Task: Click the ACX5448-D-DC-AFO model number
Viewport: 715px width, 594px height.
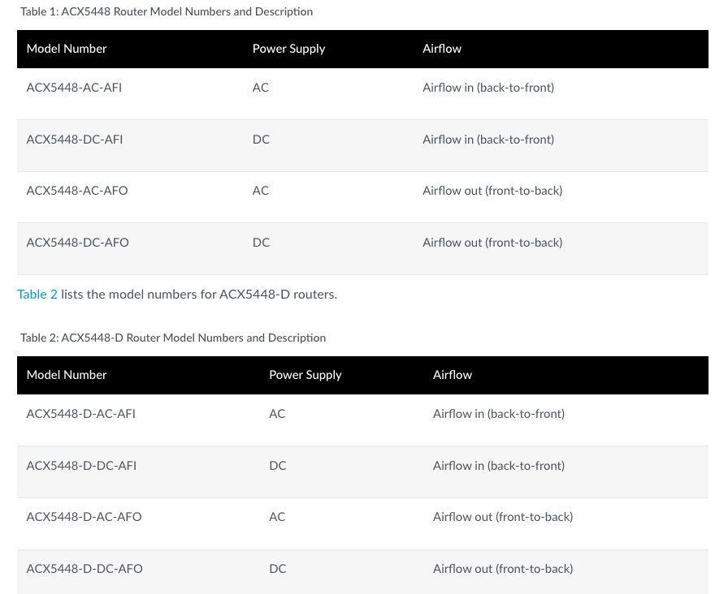Action: coord(84,569)
